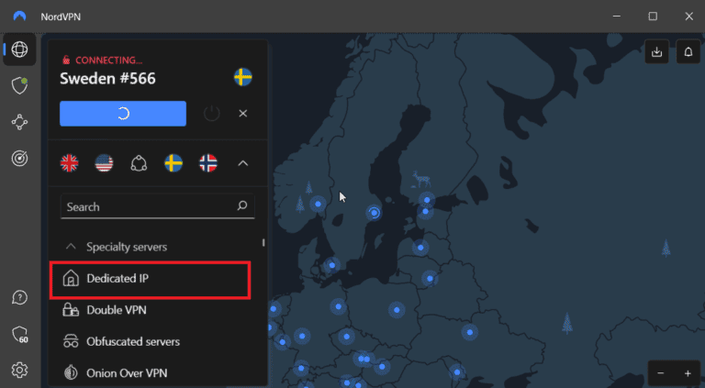Cancel the connection with the X button

pyautogui.click(x=242, y=113)
